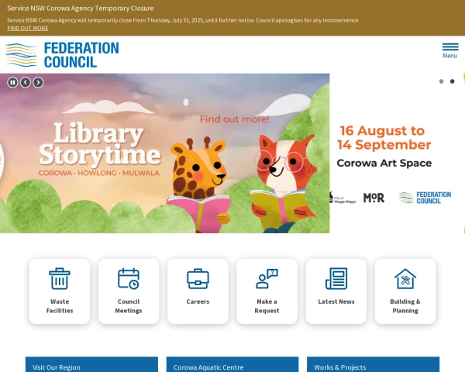Advance to next slide arrow
Screen dimensions: 465x372
(38, 82)
